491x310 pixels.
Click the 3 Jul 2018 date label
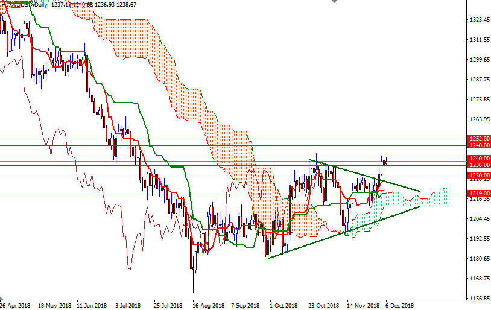pyautogui.click(x=129, y=305)
